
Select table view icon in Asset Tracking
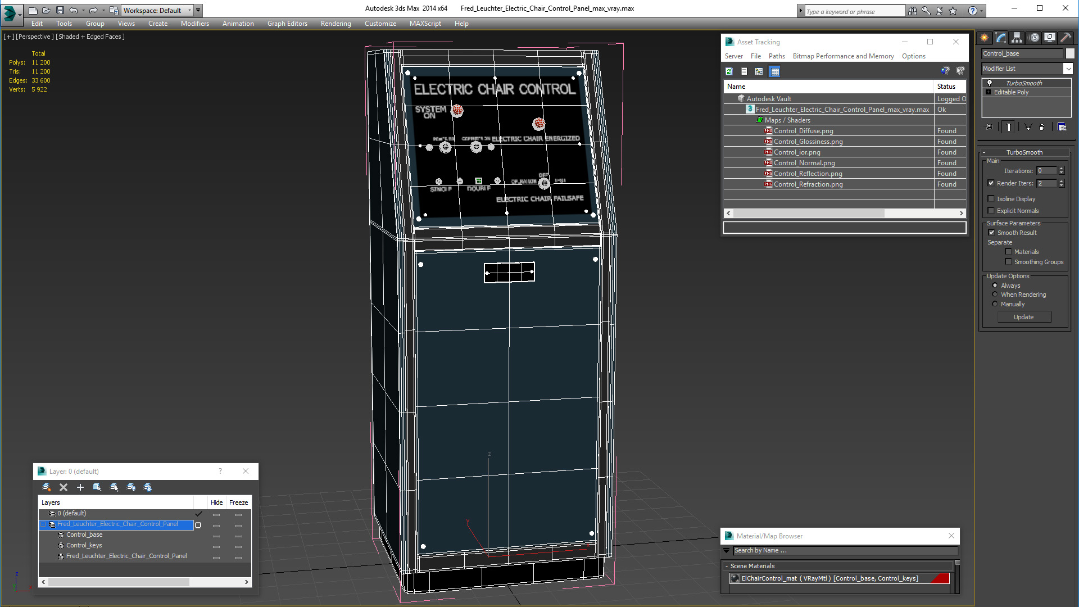[x=775, y=71]
